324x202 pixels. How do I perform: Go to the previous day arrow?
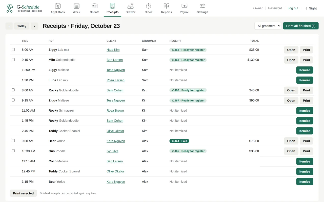[9, 26]
